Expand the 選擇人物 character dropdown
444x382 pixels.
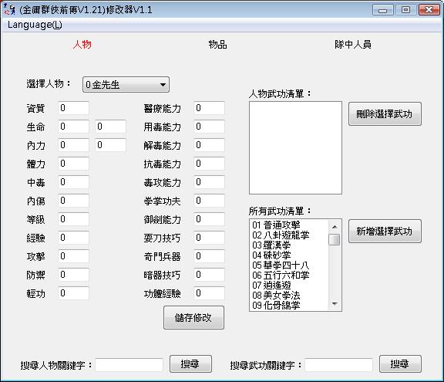pyautogui.click(x=126, y=84)
